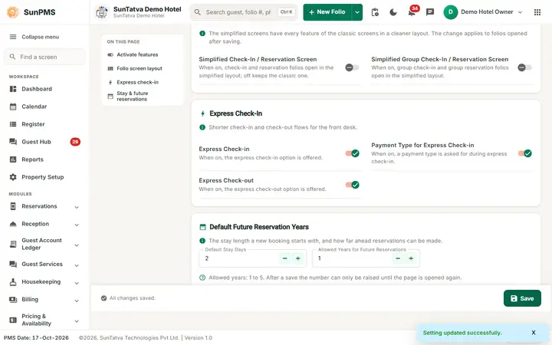Click the Register list icon
The width and height of the screenshot is (552, 345).
[x=13, y=124]
